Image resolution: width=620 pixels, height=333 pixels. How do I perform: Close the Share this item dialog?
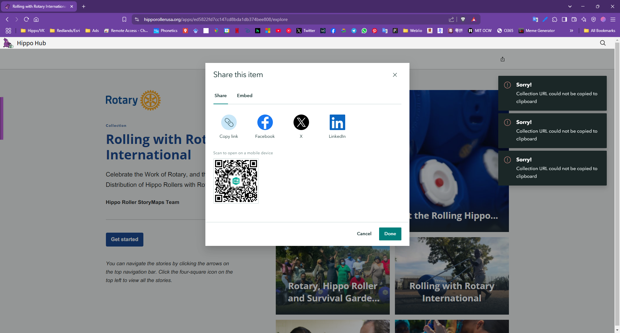click(x=395, y=75)
